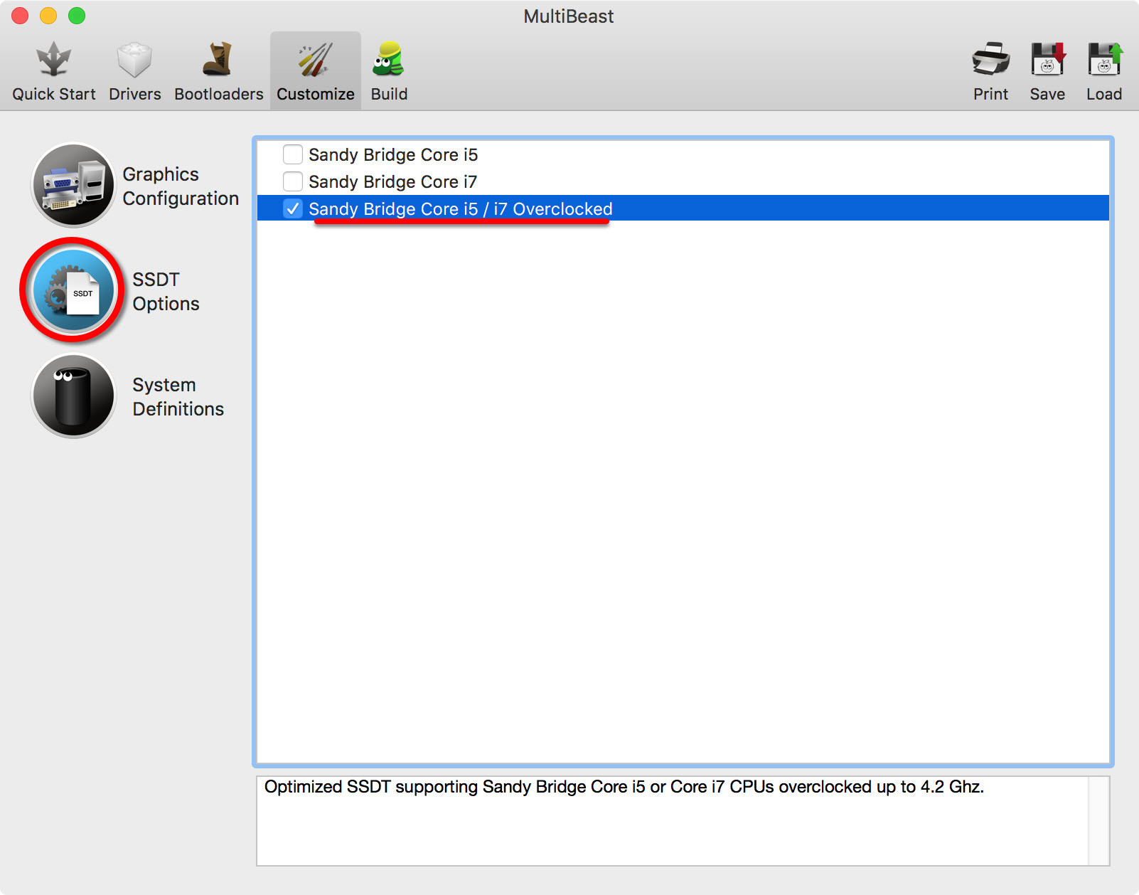1139x895 pixels.
Task: Click the Drivers brick icon
Action: [x=134, y=59]
